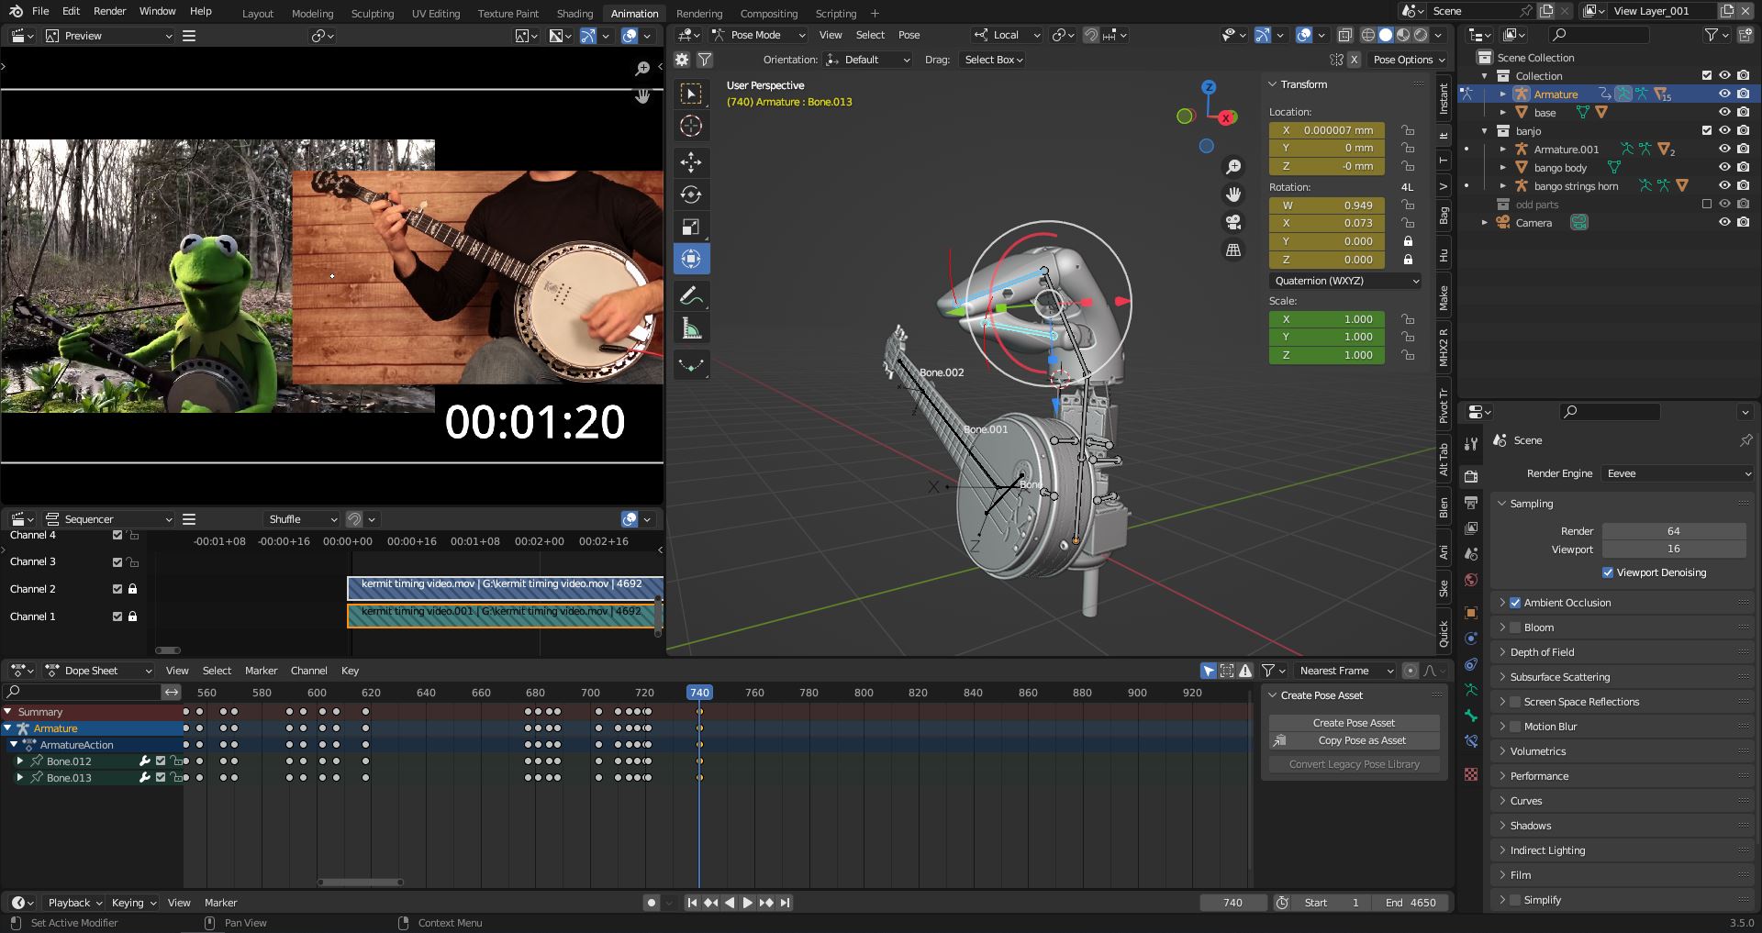Select the Move tool in viewport toolbar
Image resolution: width=1762 pixels, height=933 pixels.
click(691, 162)
